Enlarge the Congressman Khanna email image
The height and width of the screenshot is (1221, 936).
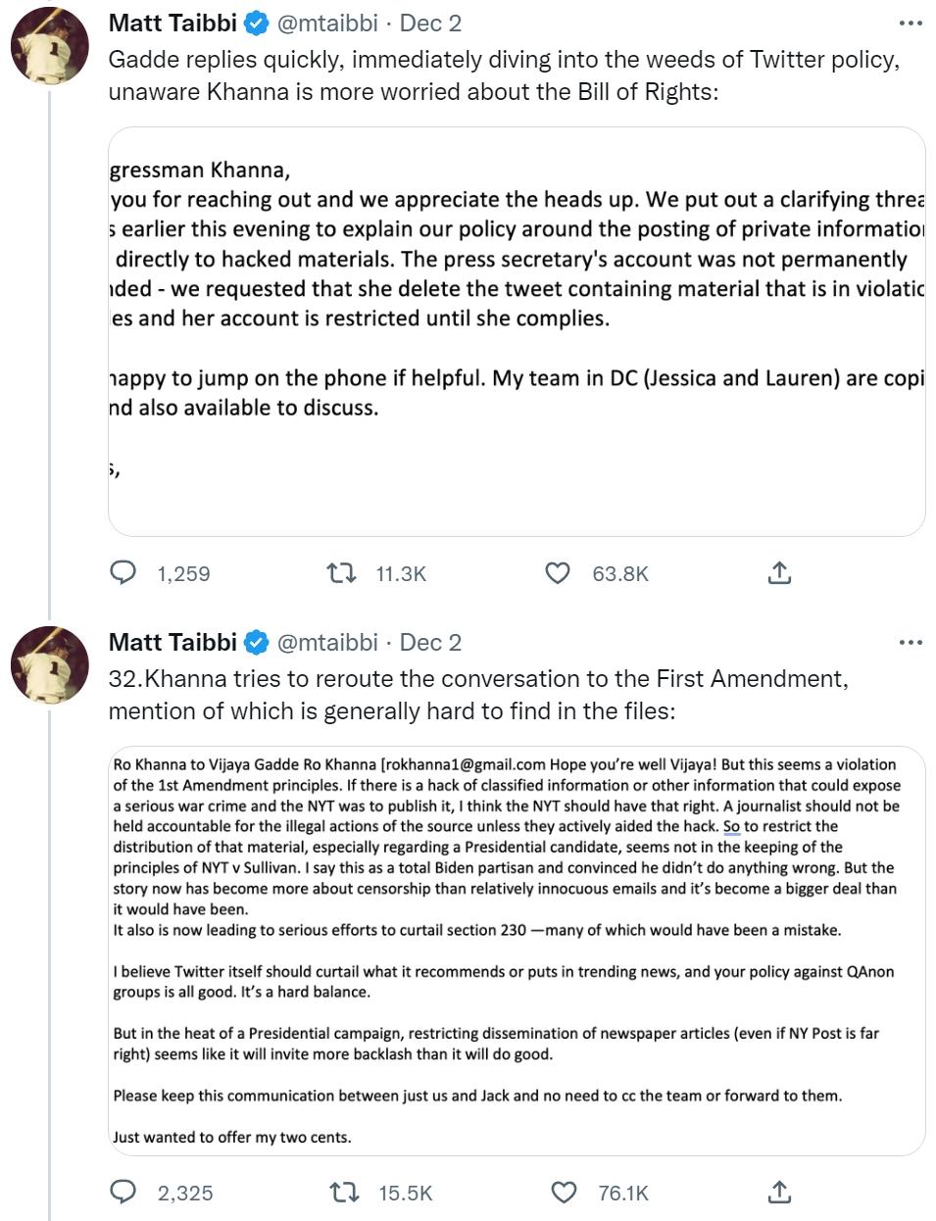pyautogui.click(x=517, y=331)
